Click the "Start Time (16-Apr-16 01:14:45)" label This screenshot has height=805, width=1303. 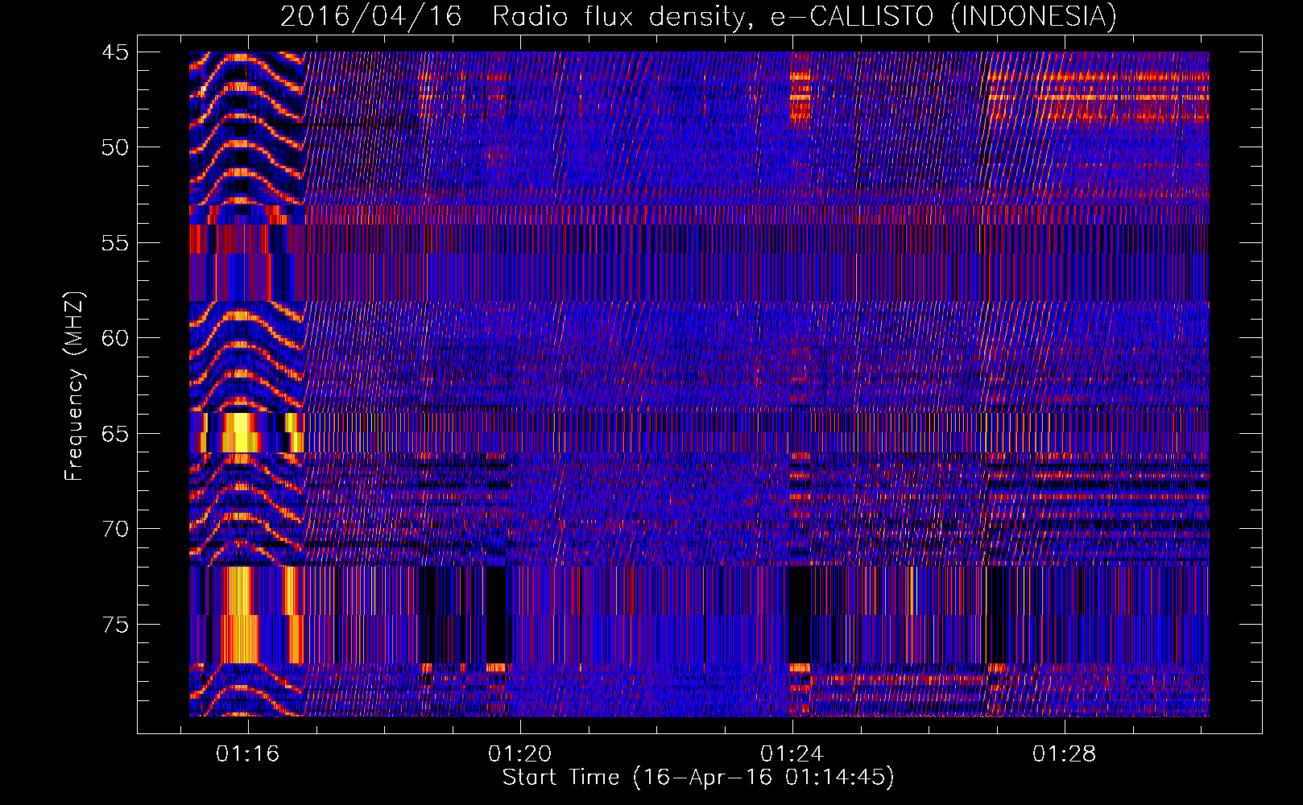point(698,778)
